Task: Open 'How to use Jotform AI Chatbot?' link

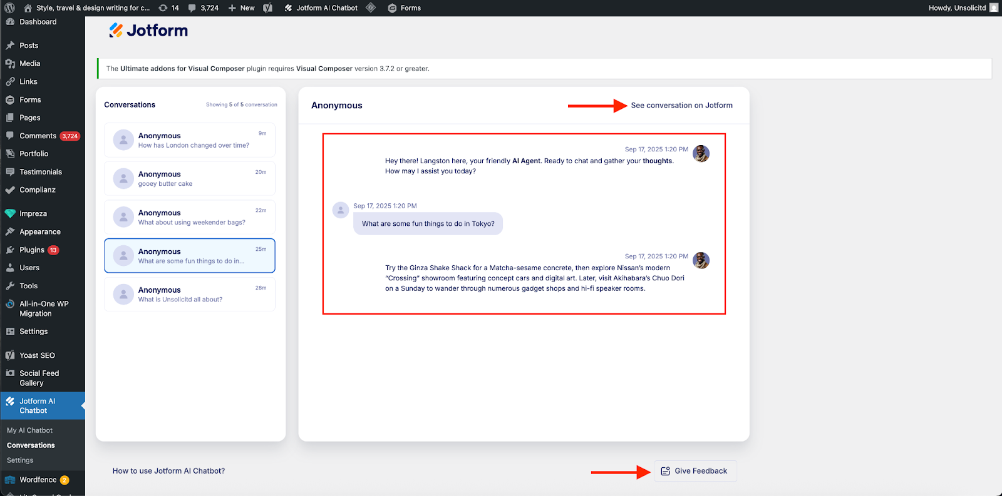Action: [x=168, y=471]
